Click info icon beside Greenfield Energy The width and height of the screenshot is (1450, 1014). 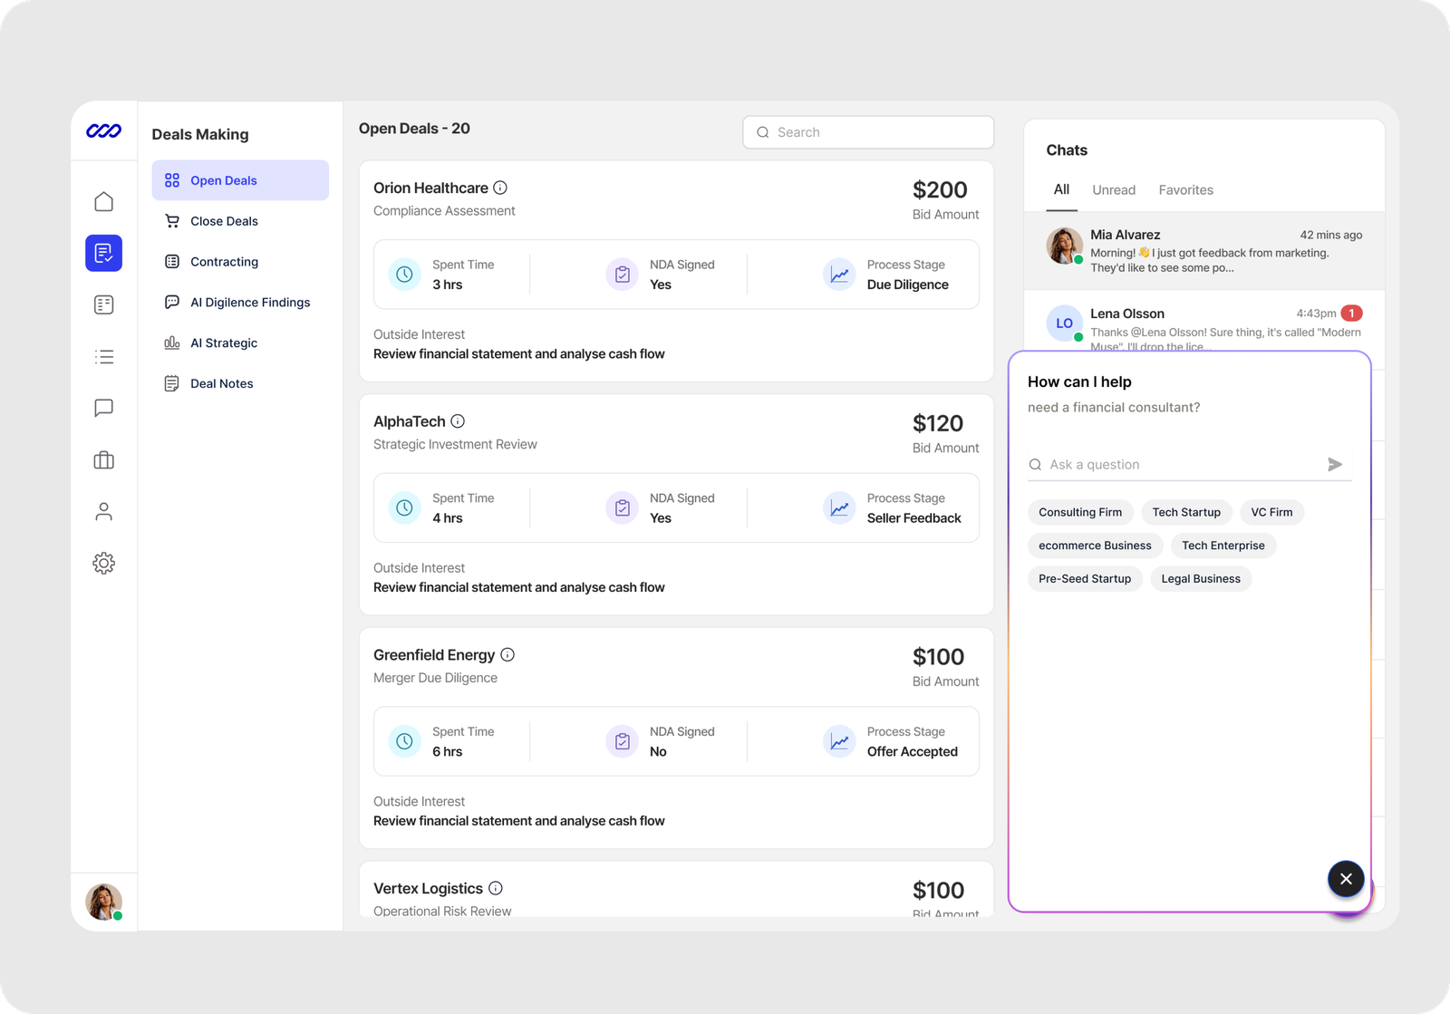tap(507, 654)
